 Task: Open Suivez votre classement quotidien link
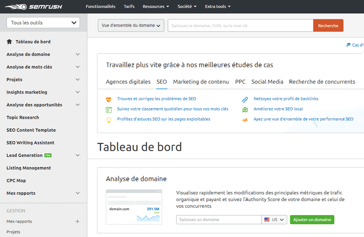point(172,109)
